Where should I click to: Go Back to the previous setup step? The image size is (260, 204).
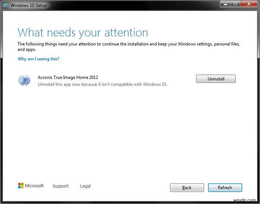[x=187, y=188]
